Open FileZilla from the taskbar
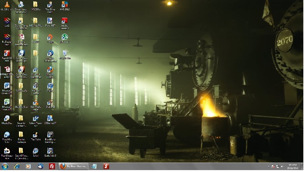The width and height of the screenshot is (306, 172). [x=52, y=166]
